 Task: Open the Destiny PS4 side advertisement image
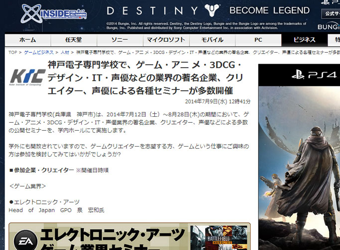tap(299, 157)
